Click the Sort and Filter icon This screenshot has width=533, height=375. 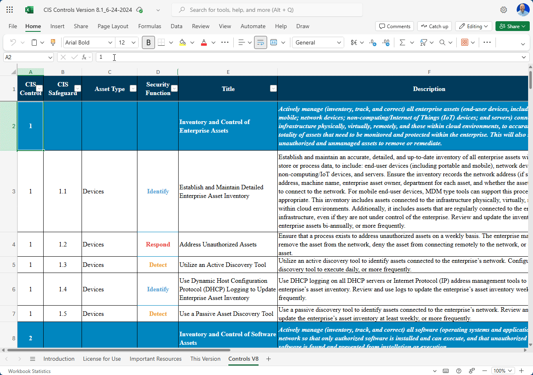pos(423,42)
